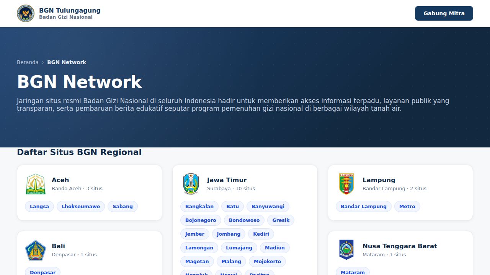
Task: Open the Denpasar site chip
Action: (x=43, y=271)
